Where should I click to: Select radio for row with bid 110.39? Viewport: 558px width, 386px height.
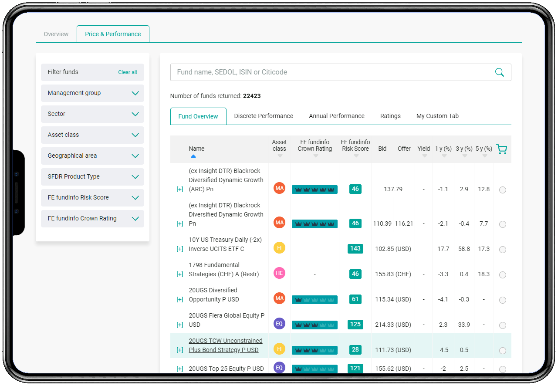tap(503, 224)
